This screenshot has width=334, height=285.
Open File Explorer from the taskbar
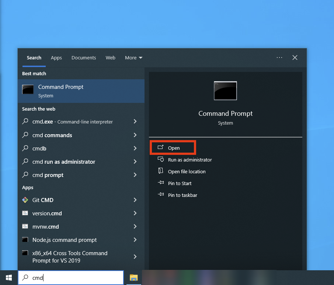133,278
